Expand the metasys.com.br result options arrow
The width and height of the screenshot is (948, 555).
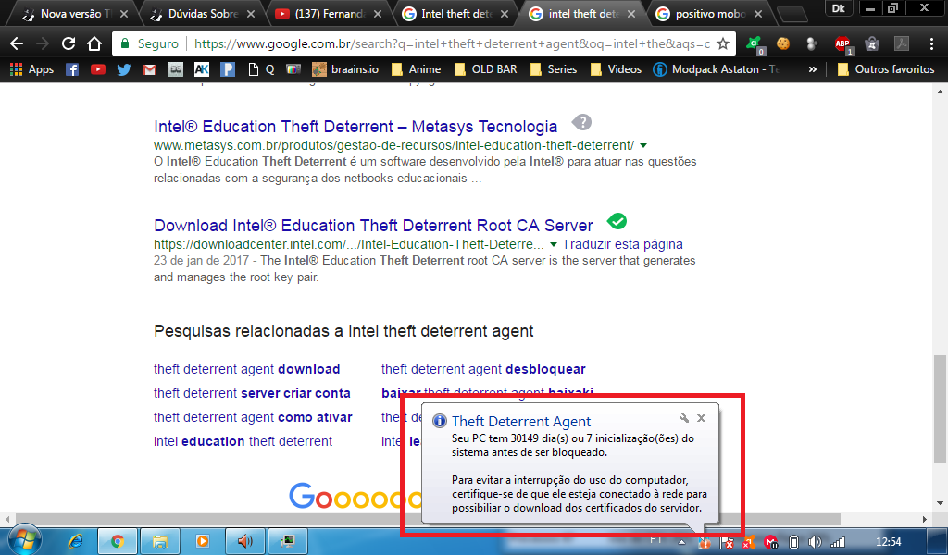pyautogui.click(x=643, y=145)
